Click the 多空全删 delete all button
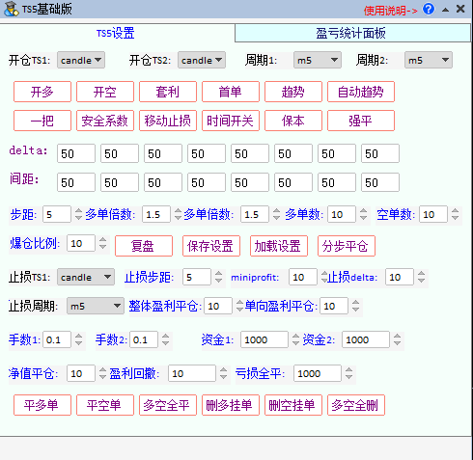This screenshot has width=473, height=460. (356, 405)
